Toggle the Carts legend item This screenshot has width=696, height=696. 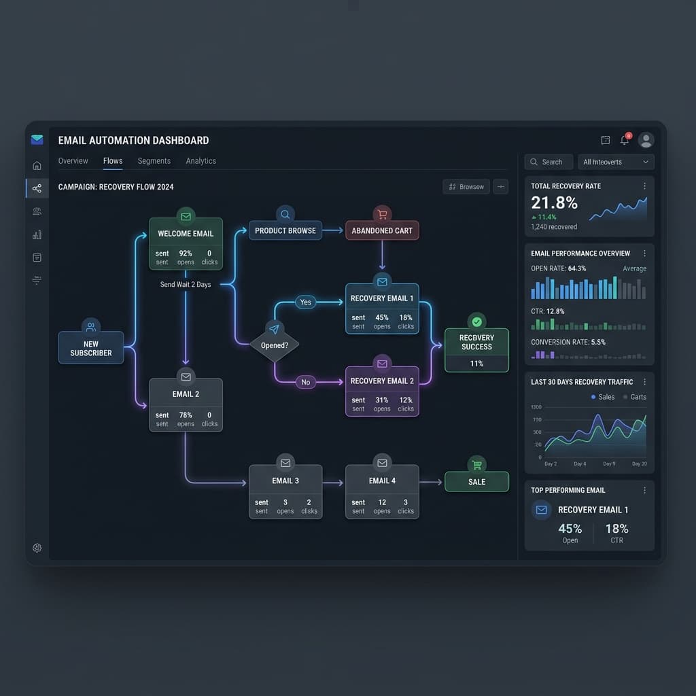[635, 397]
